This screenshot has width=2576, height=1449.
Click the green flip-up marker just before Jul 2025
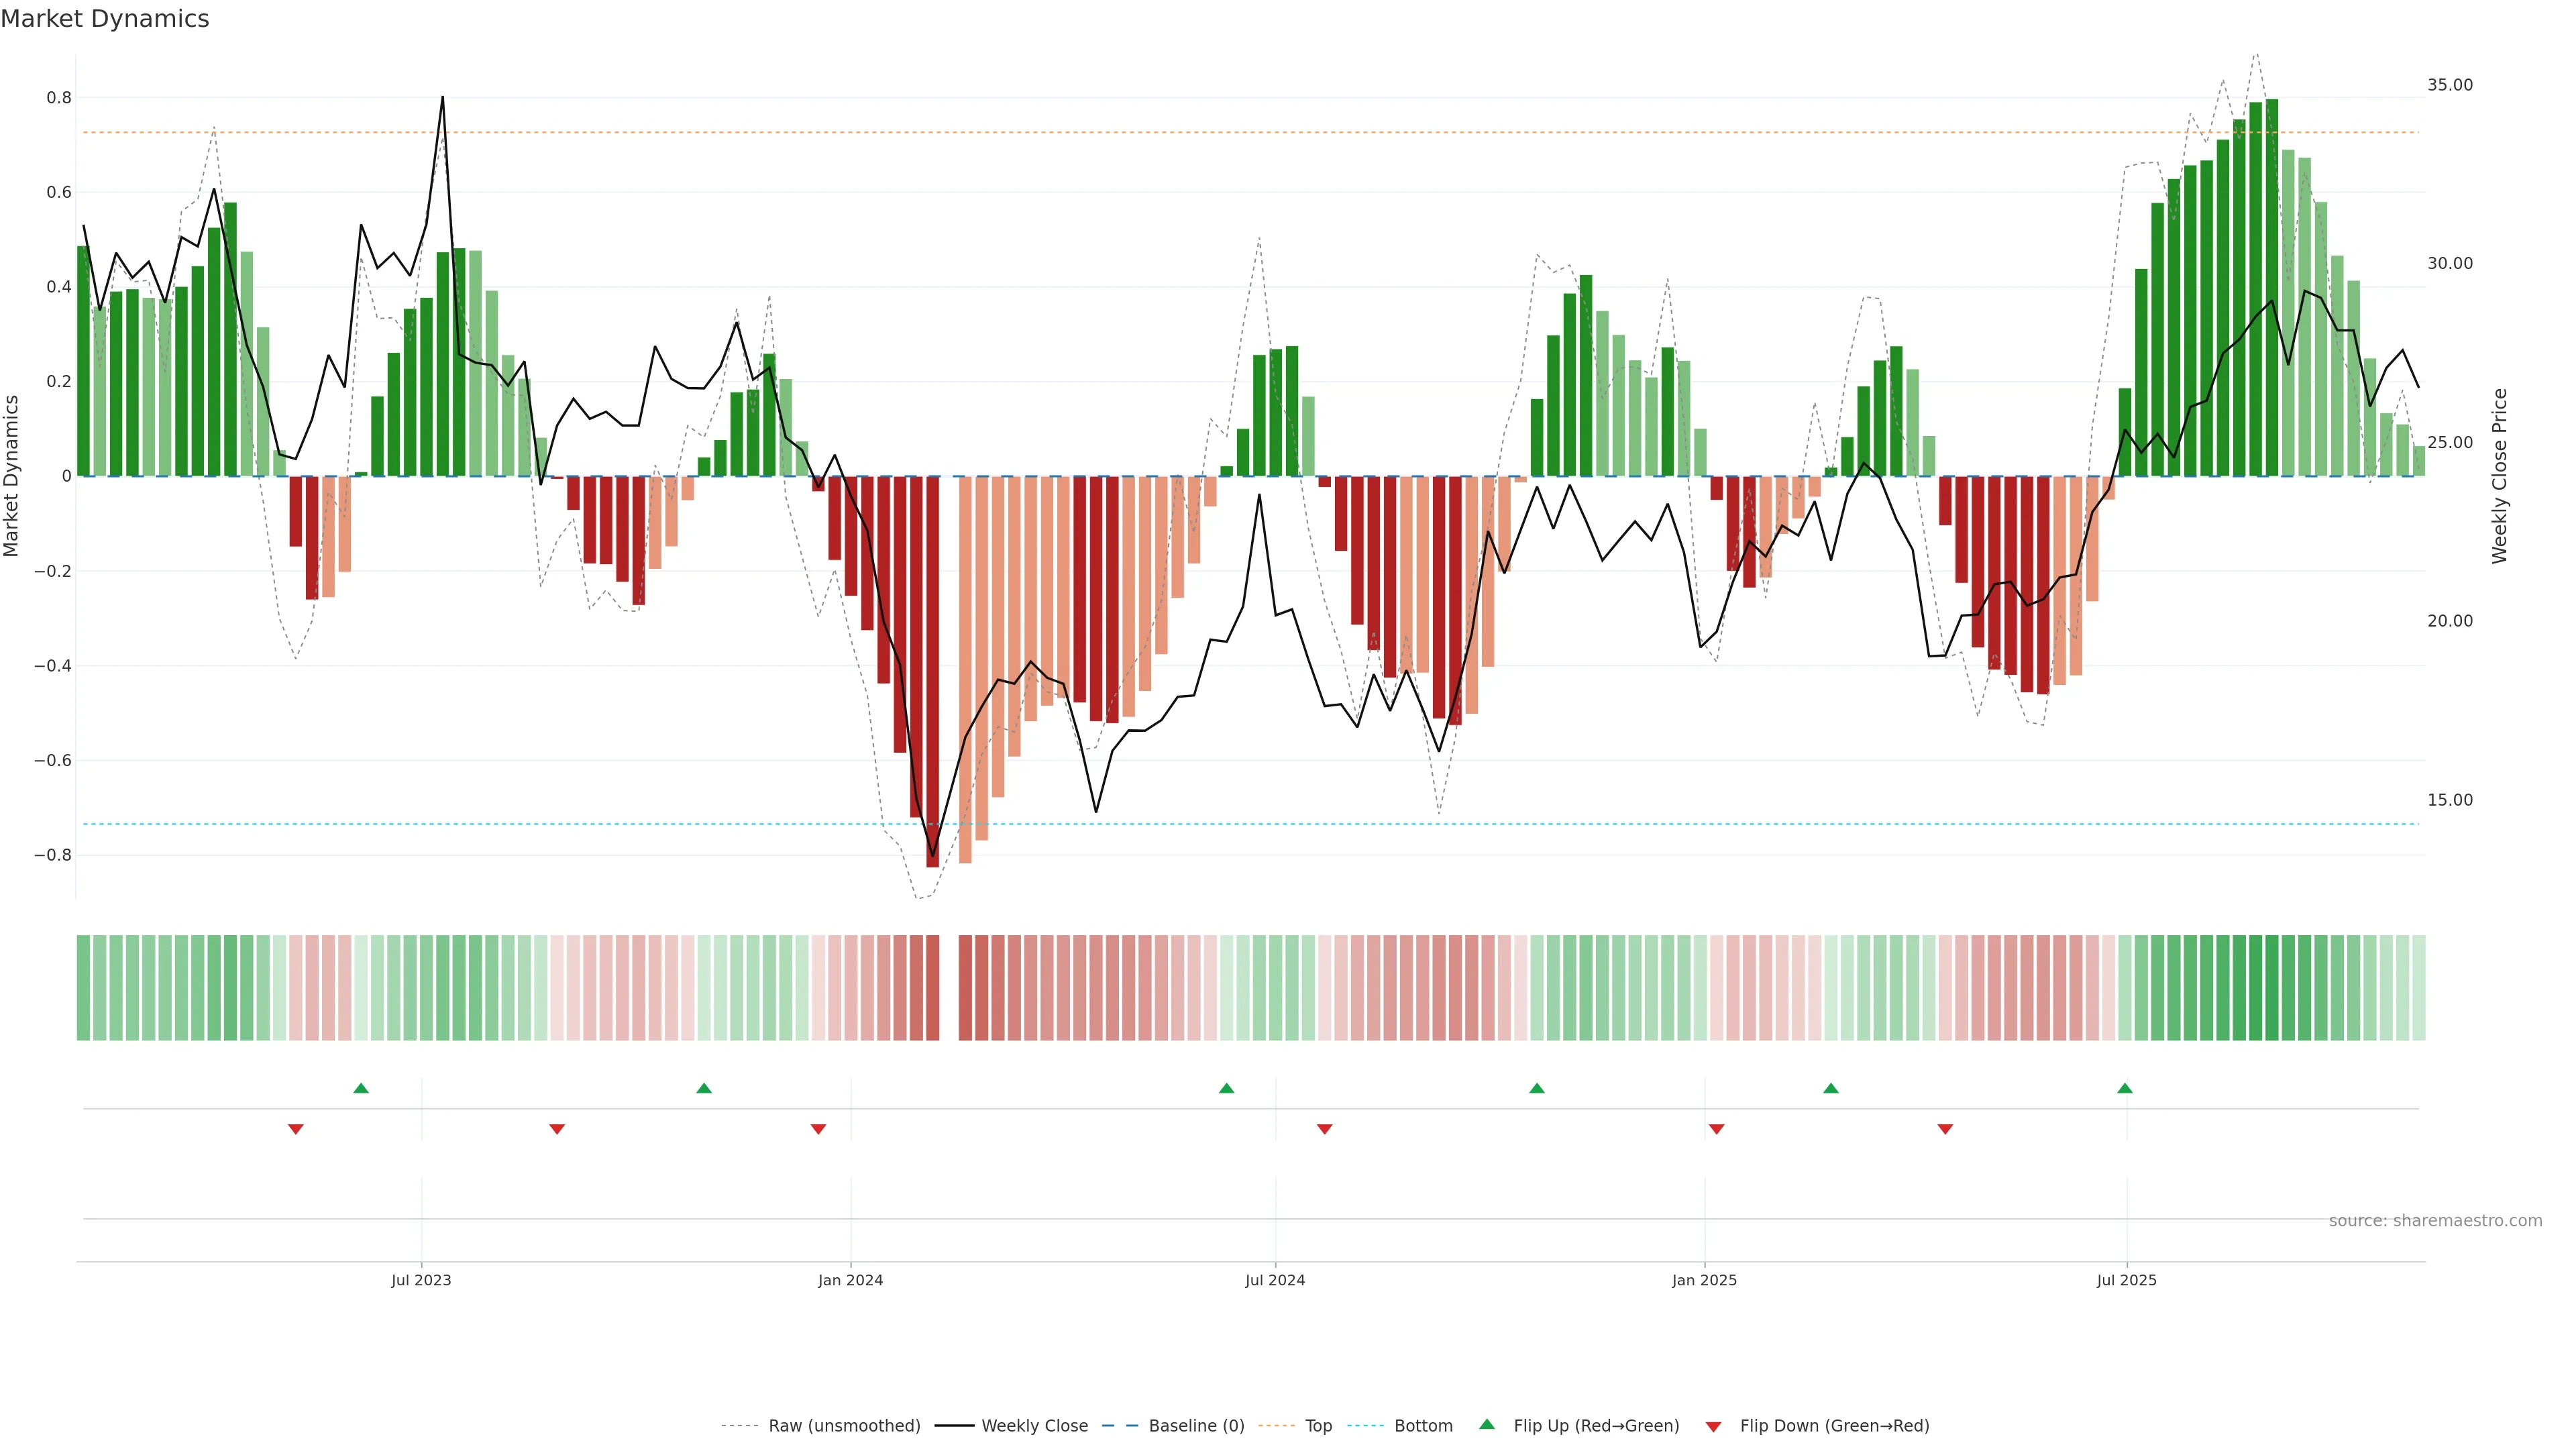click(x=2125, y=1088)
